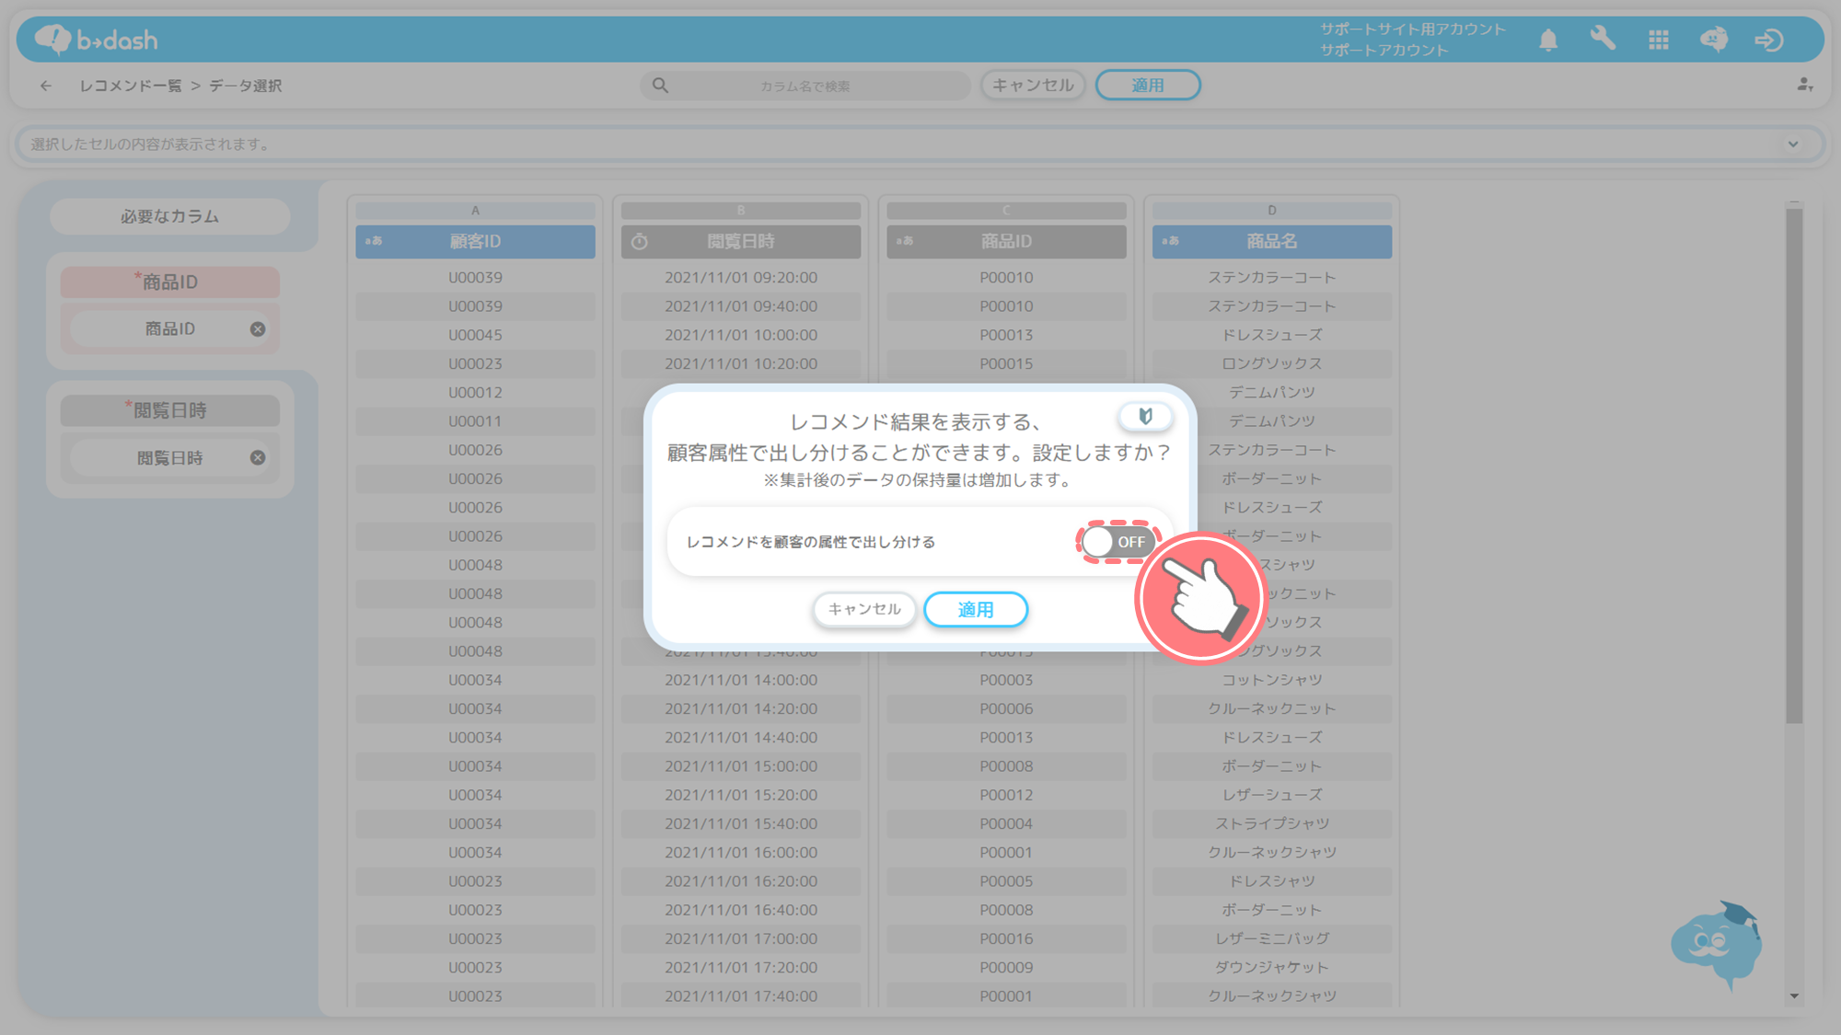Click the text type icon on 商品名 header
This screenshot has height=1035, width=1841.
click(1170, 241)
